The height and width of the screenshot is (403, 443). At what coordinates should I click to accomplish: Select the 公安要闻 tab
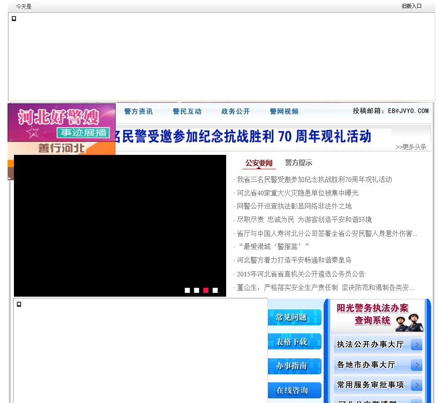coord(259,163)
